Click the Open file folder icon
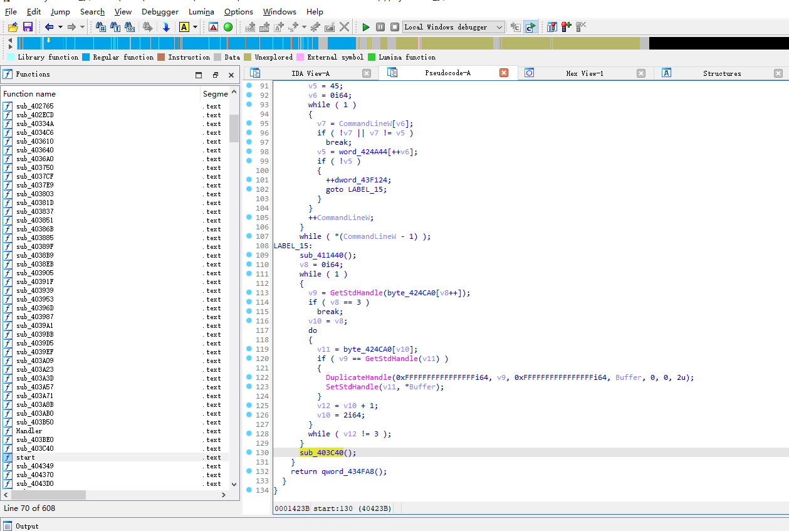 [13, 27]
